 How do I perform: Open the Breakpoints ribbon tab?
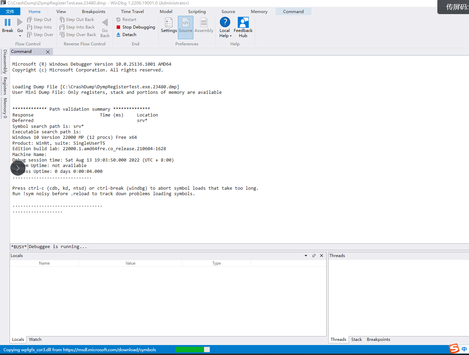click(x=94, y=11)
